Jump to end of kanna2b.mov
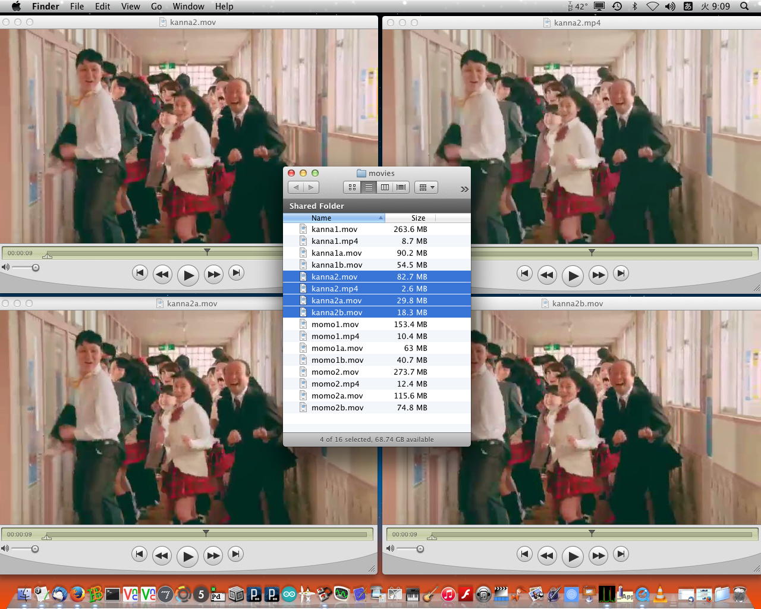 pos(621,554)
